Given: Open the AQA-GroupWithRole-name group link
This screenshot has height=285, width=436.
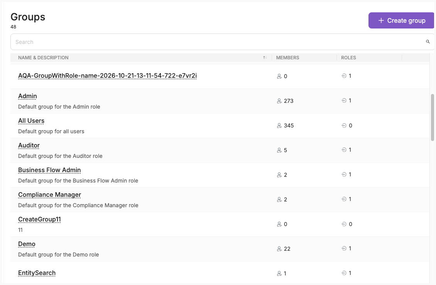Looking at the screenshot, I should [x=107, y=76].
